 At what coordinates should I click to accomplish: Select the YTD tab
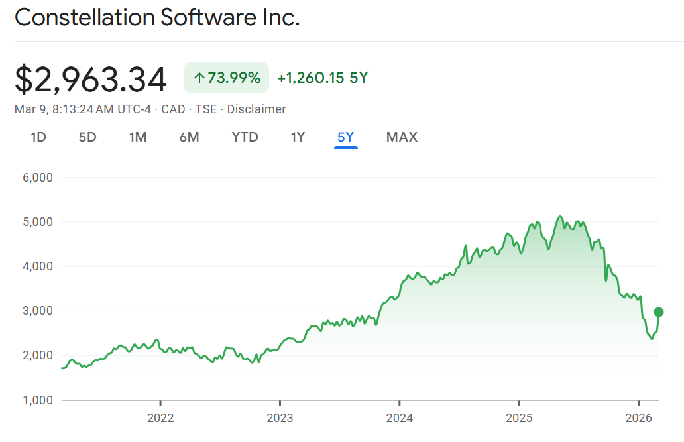[245, 137]
